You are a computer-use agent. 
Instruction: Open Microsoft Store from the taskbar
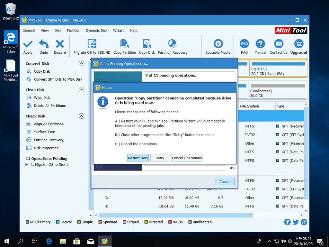(76, 241)
